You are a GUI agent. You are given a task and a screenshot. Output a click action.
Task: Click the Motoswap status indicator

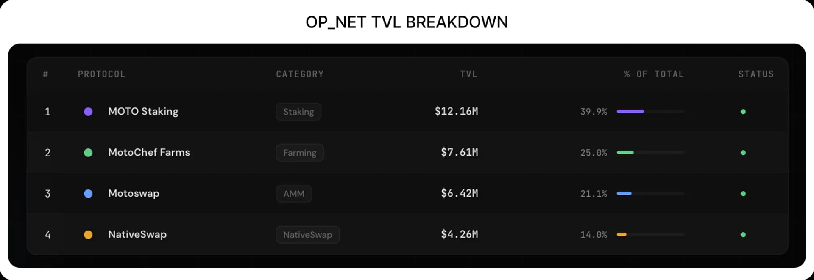pos(743,194)
